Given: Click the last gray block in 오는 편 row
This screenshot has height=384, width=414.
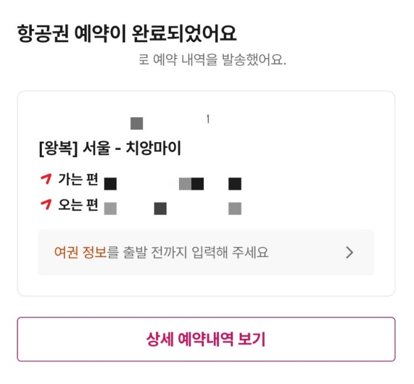Looking at the screenshot, I should tap(235, 209).
